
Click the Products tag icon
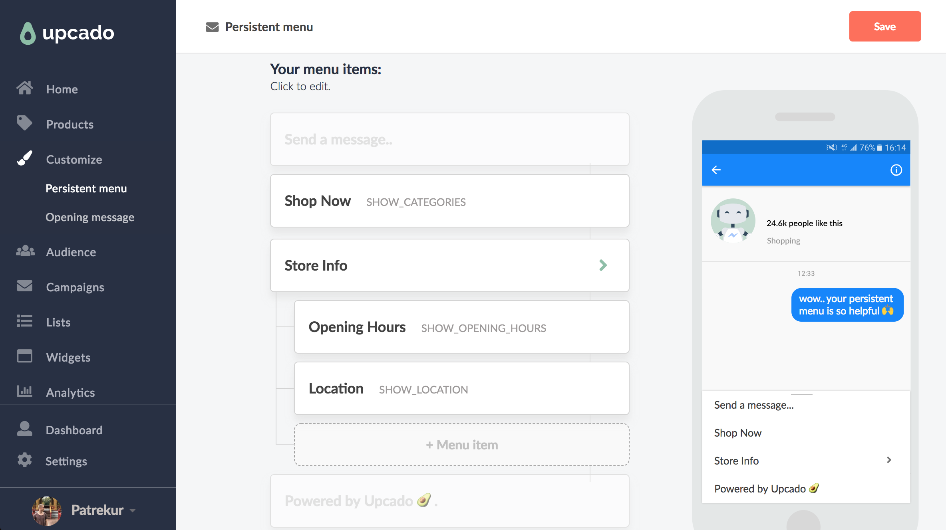(25, 123)
